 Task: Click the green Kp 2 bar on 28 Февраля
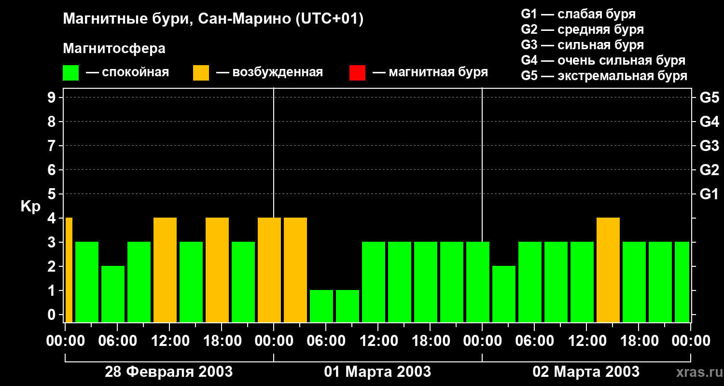click(113, 294)
